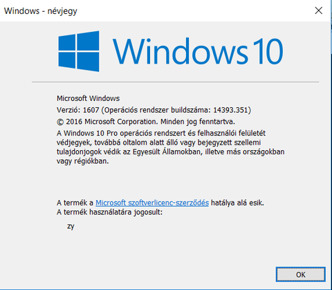
Task: Click the 'Windows - névjegy' title text
Action: 41,11
